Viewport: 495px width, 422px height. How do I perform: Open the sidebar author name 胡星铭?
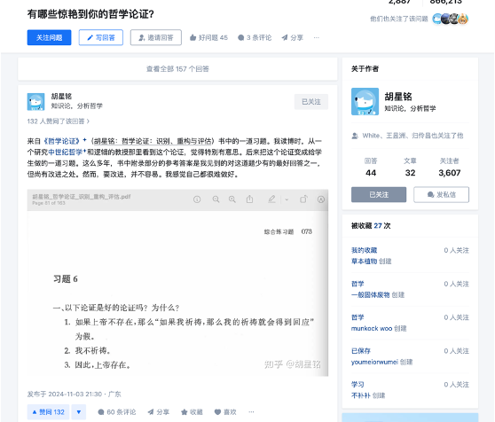(398, 97)
